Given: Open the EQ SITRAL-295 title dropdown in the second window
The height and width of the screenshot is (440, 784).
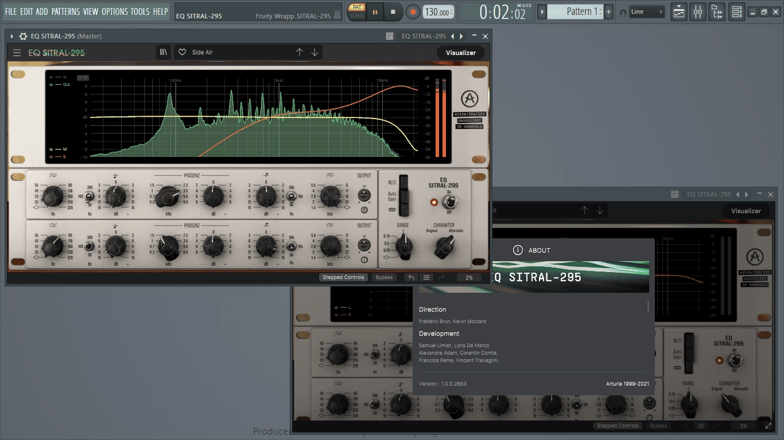Looking at the screenshot, I should (x=709, y=194).
